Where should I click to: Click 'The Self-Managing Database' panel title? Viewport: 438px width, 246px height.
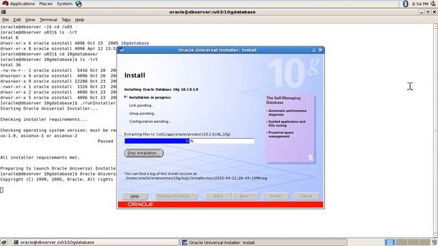283,100
